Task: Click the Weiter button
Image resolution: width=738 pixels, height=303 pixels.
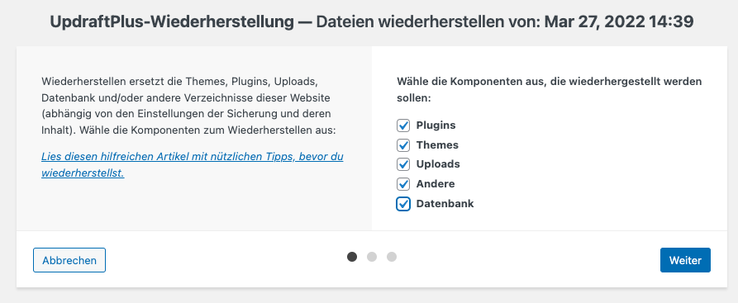Action: click(x=685, y=260)
